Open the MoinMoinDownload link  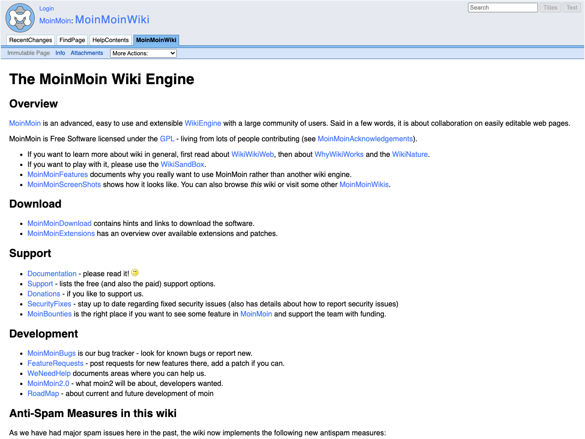tap(59, 223)
